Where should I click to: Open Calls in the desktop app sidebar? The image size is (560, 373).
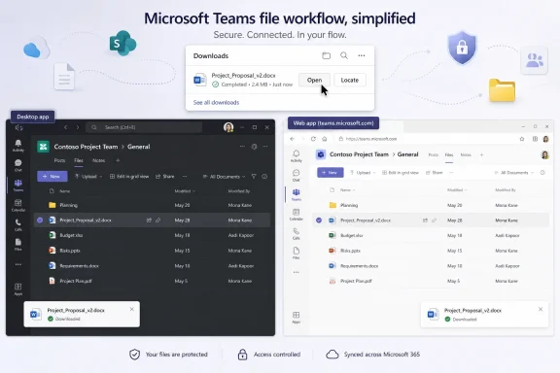18,225
